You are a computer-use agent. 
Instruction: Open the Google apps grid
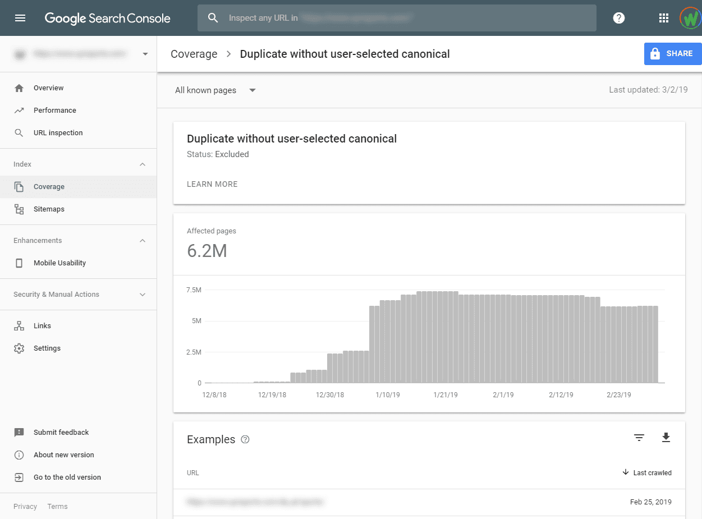(x=664, y=18)
